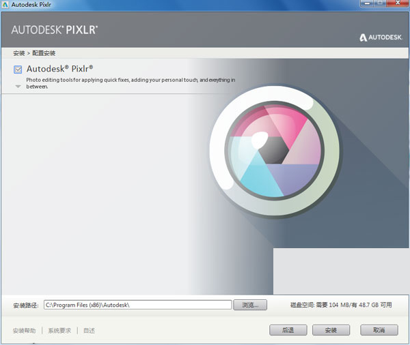
Task: Open the 安装帮助 help link
Action: pos(24,331)
